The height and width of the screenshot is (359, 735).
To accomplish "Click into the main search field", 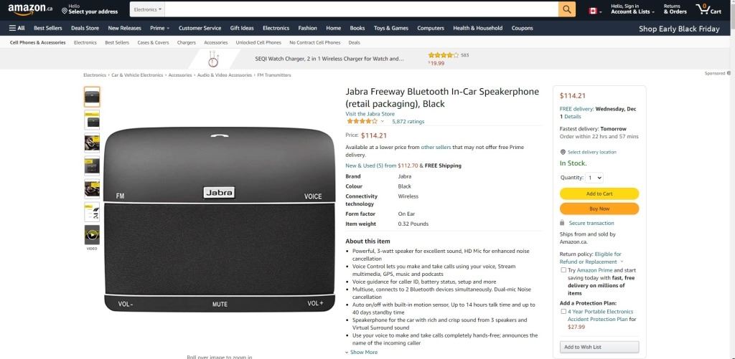I will point(362,9).
